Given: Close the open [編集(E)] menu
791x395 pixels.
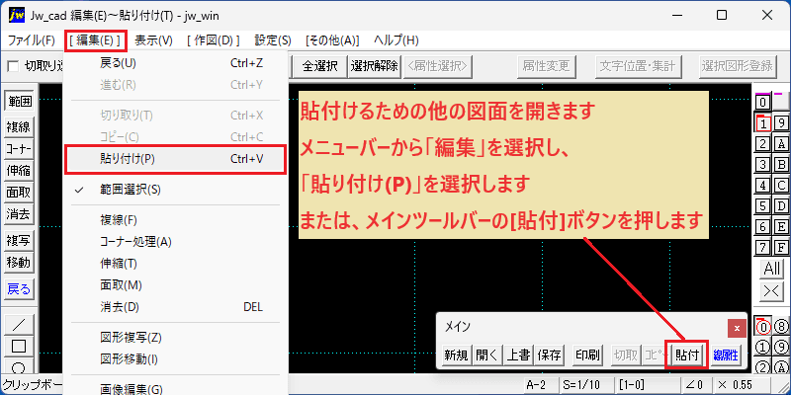Looking at the screenshot, I should [x=95, y=40].
